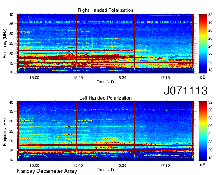This screenshot has width=216, height=175.
Task: Click the '35' frequency tick of the Left Handed plot
Action: pos(11,111)
